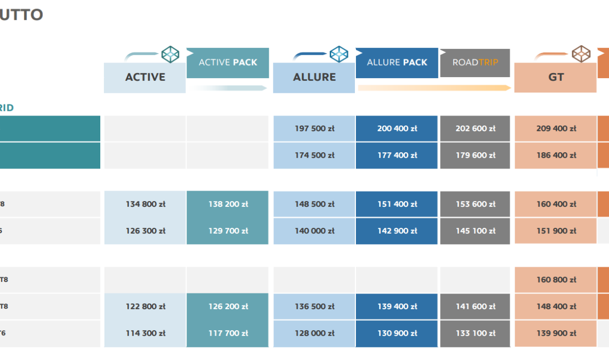Choose the 142 900 zł cell
The image size is (609, 357).
[x=396, y=231]
